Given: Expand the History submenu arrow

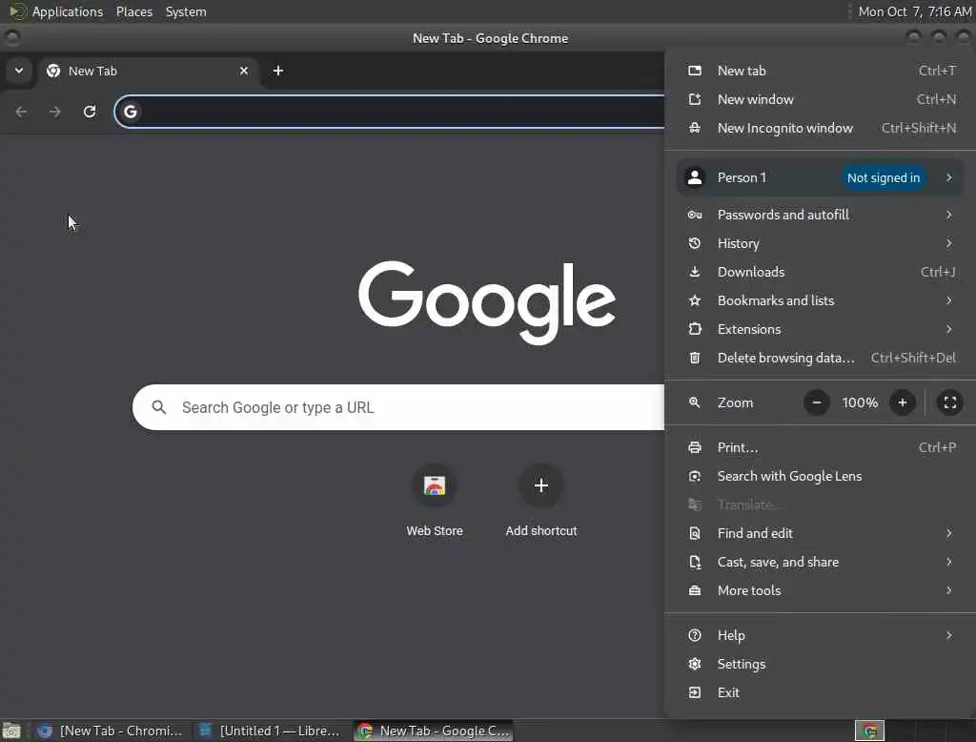Looking at the screenshot, I should pyautogui.click(x=948, y=243).
